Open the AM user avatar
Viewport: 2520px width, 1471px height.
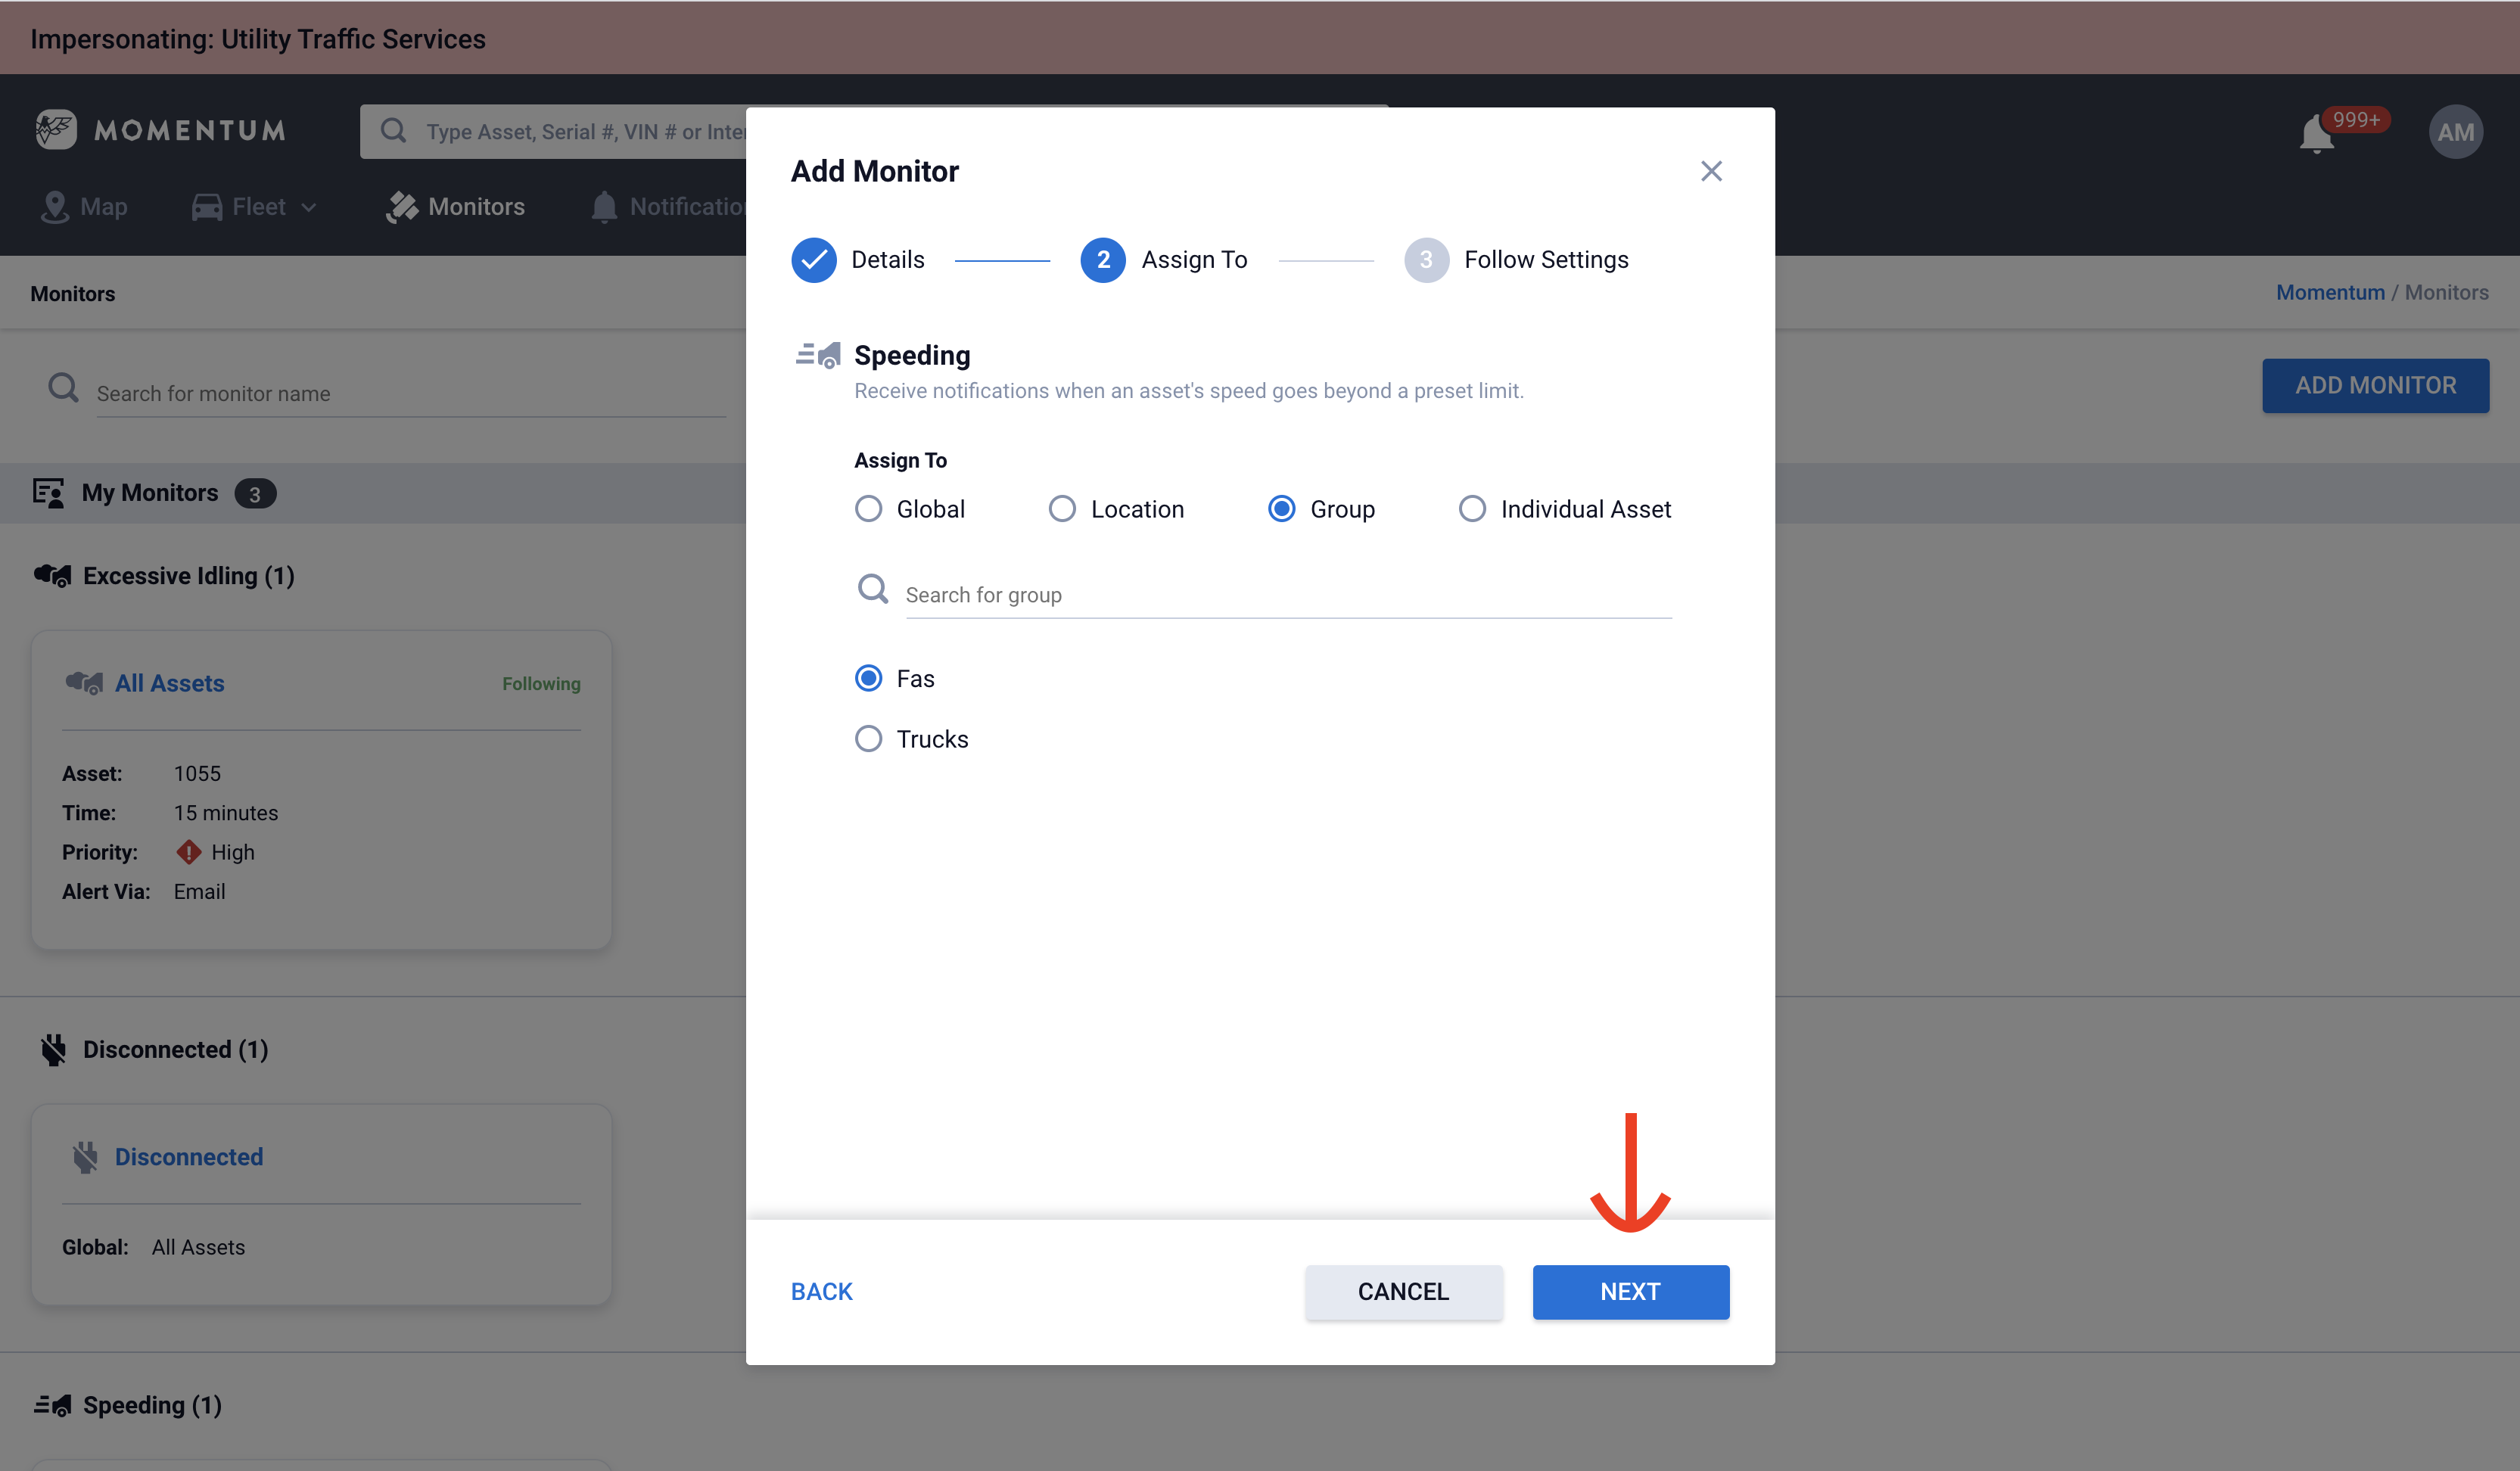pos(2455,132)
